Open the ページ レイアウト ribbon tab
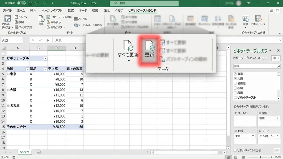 52,10
